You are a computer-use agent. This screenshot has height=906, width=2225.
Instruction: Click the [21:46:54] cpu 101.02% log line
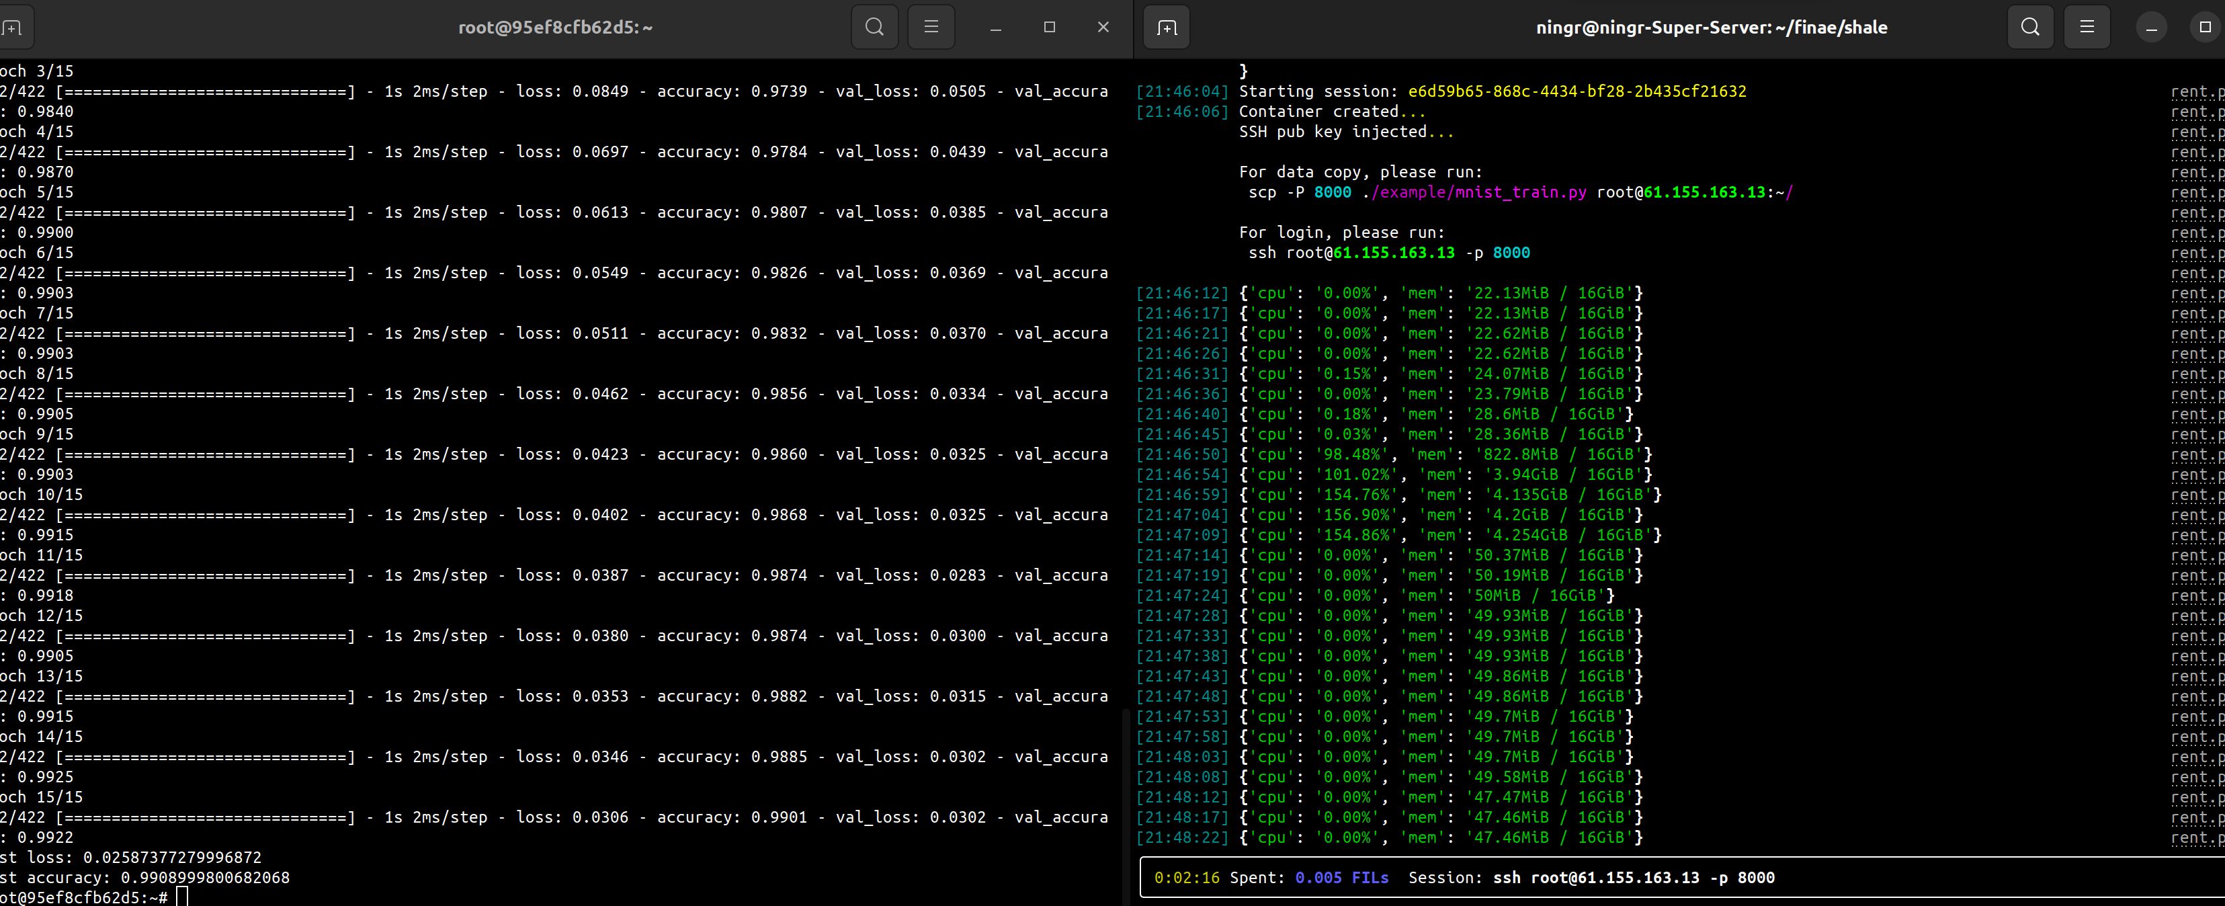(1394, 474)
